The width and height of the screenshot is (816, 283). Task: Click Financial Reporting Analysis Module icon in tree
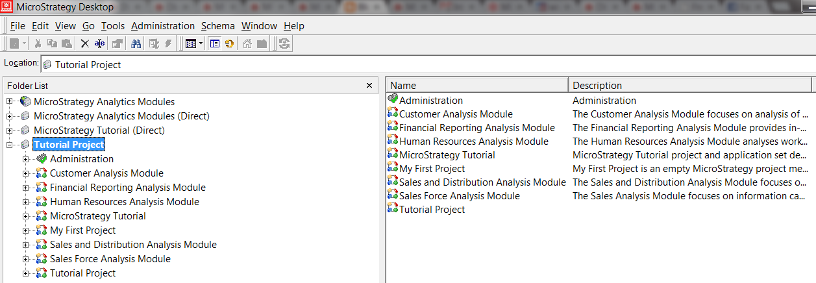[42, 188]
